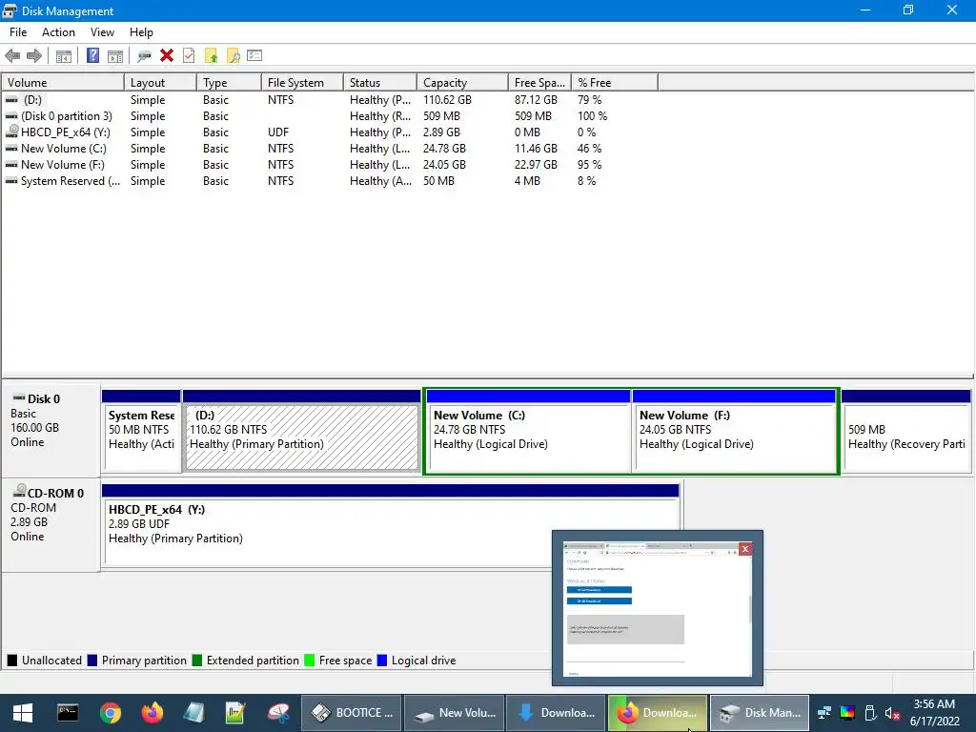Click the connect/rescan disk toolbar icon

pyautogui.click(x=145, y=56)
